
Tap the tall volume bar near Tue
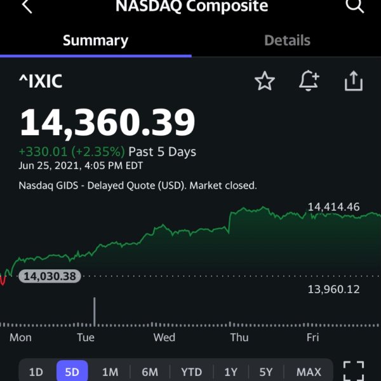click(x=94, y=312)
